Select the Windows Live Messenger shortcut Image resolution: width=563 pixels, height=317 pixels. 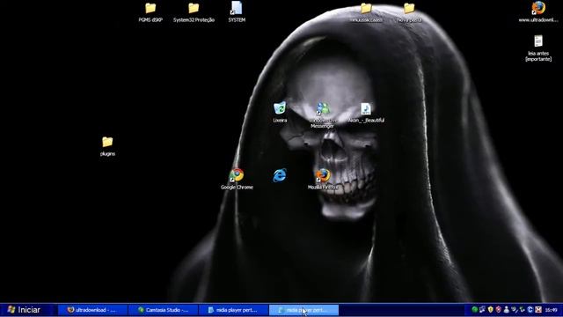click(323, 115)
